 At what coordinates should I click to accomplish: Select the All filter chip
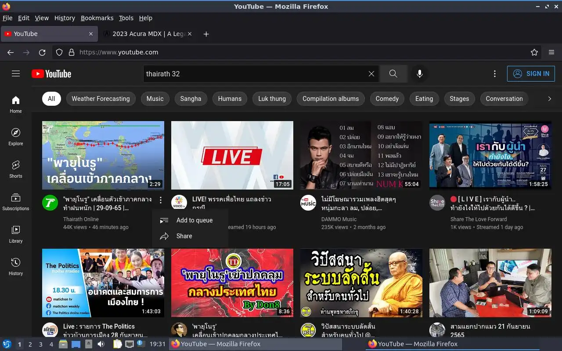(x=51, y=99)
